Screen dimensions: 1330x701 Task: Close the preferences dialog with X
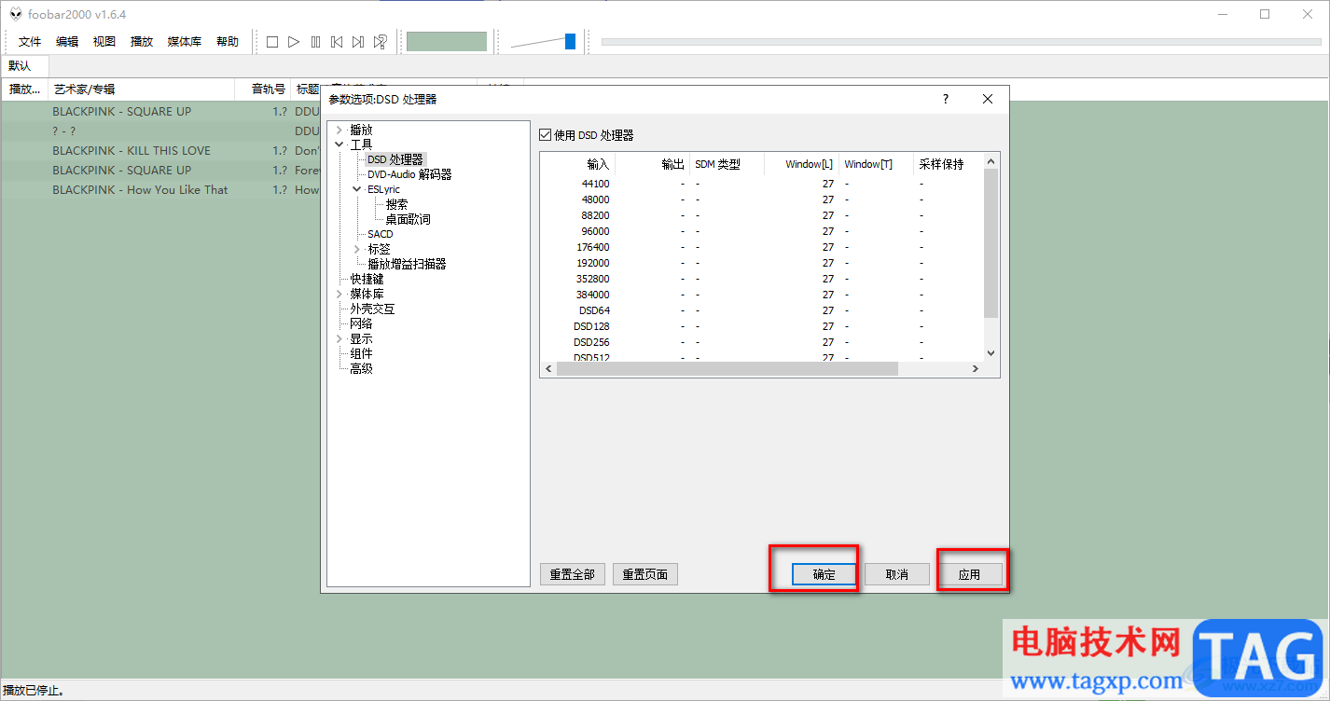(988, 99)
